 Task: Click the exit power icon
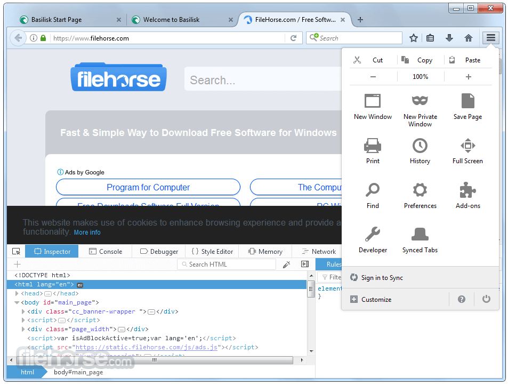pyautogui.click(x=486, y=299)
